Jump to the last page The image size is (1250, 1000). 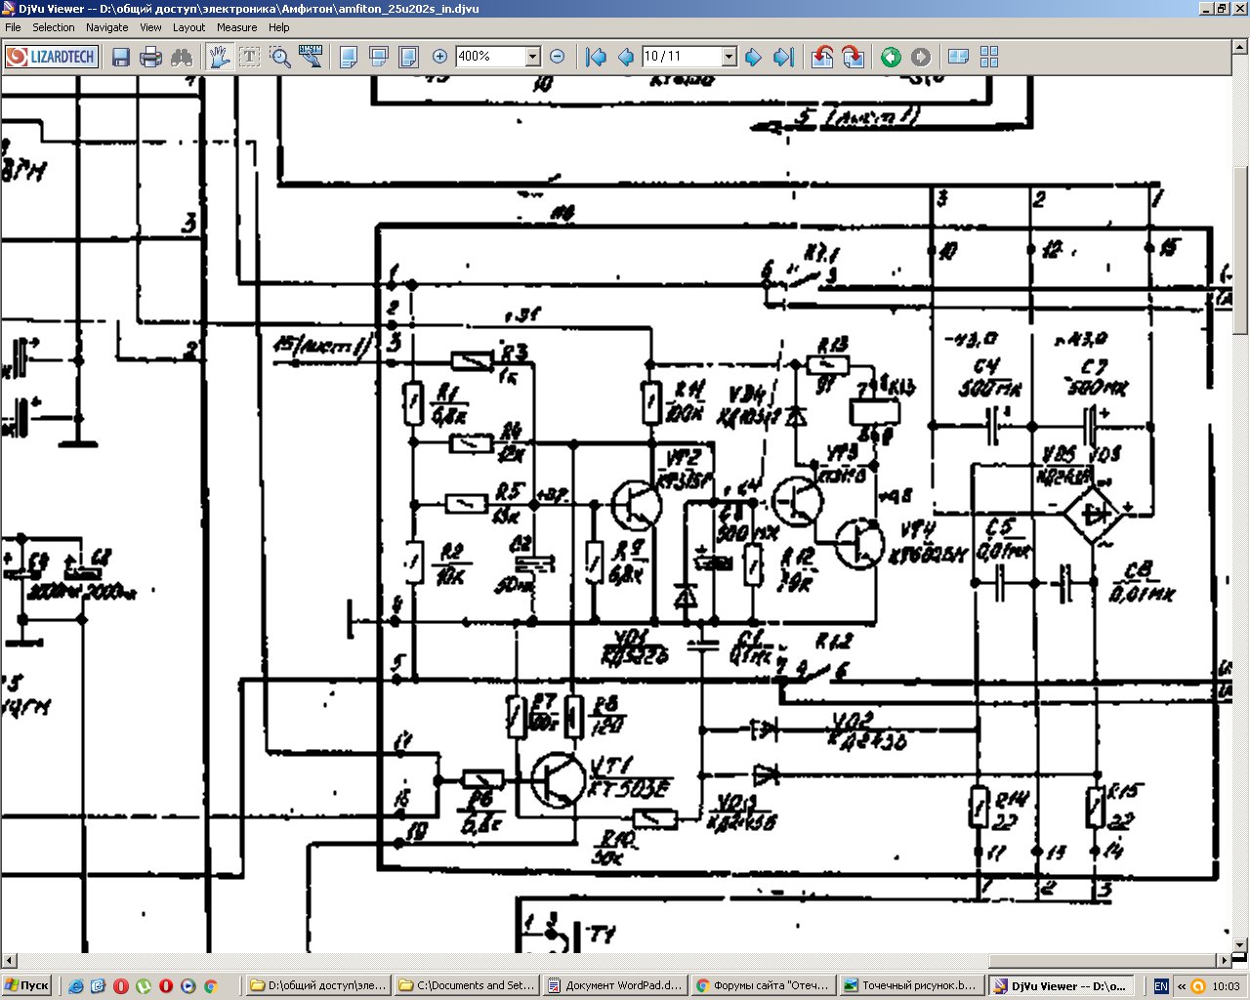783,57
